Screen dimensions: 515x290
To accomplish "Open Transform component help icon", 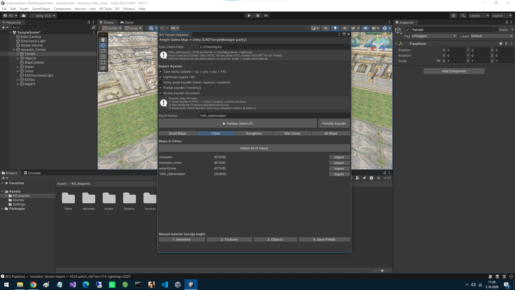I will (x=501, y=44).
